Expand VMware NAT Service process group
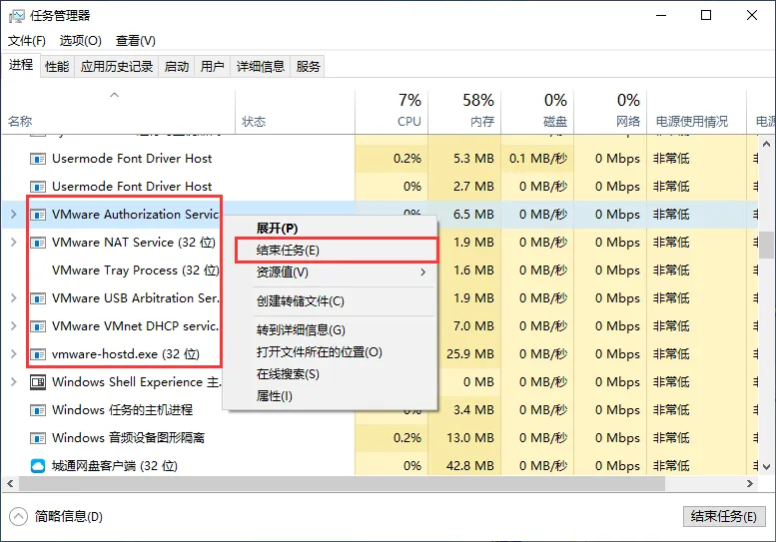Viewport: 776px width, 542px height. (x=14, y=243)
